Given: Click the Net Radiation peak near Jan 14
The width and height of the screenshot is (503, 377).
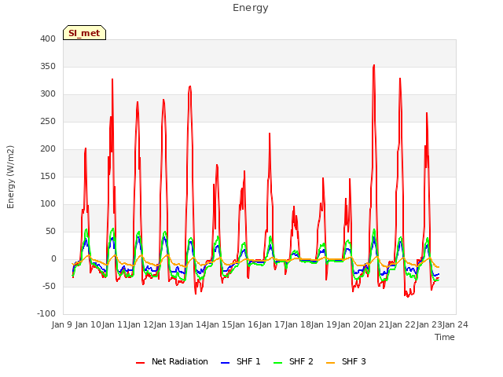Looking at the screenshot, I should (x=190, y=86).
